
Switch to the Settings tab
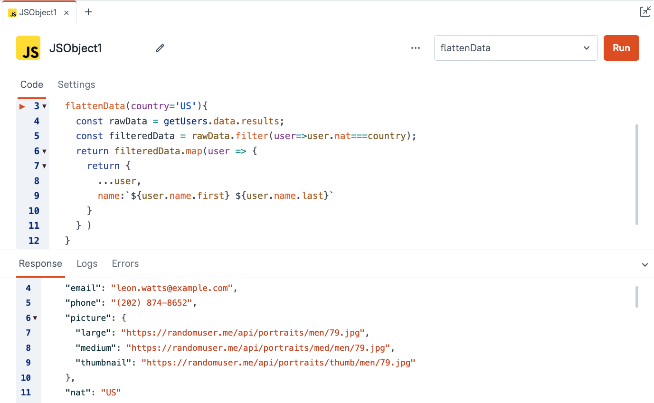tap(76, 84)
